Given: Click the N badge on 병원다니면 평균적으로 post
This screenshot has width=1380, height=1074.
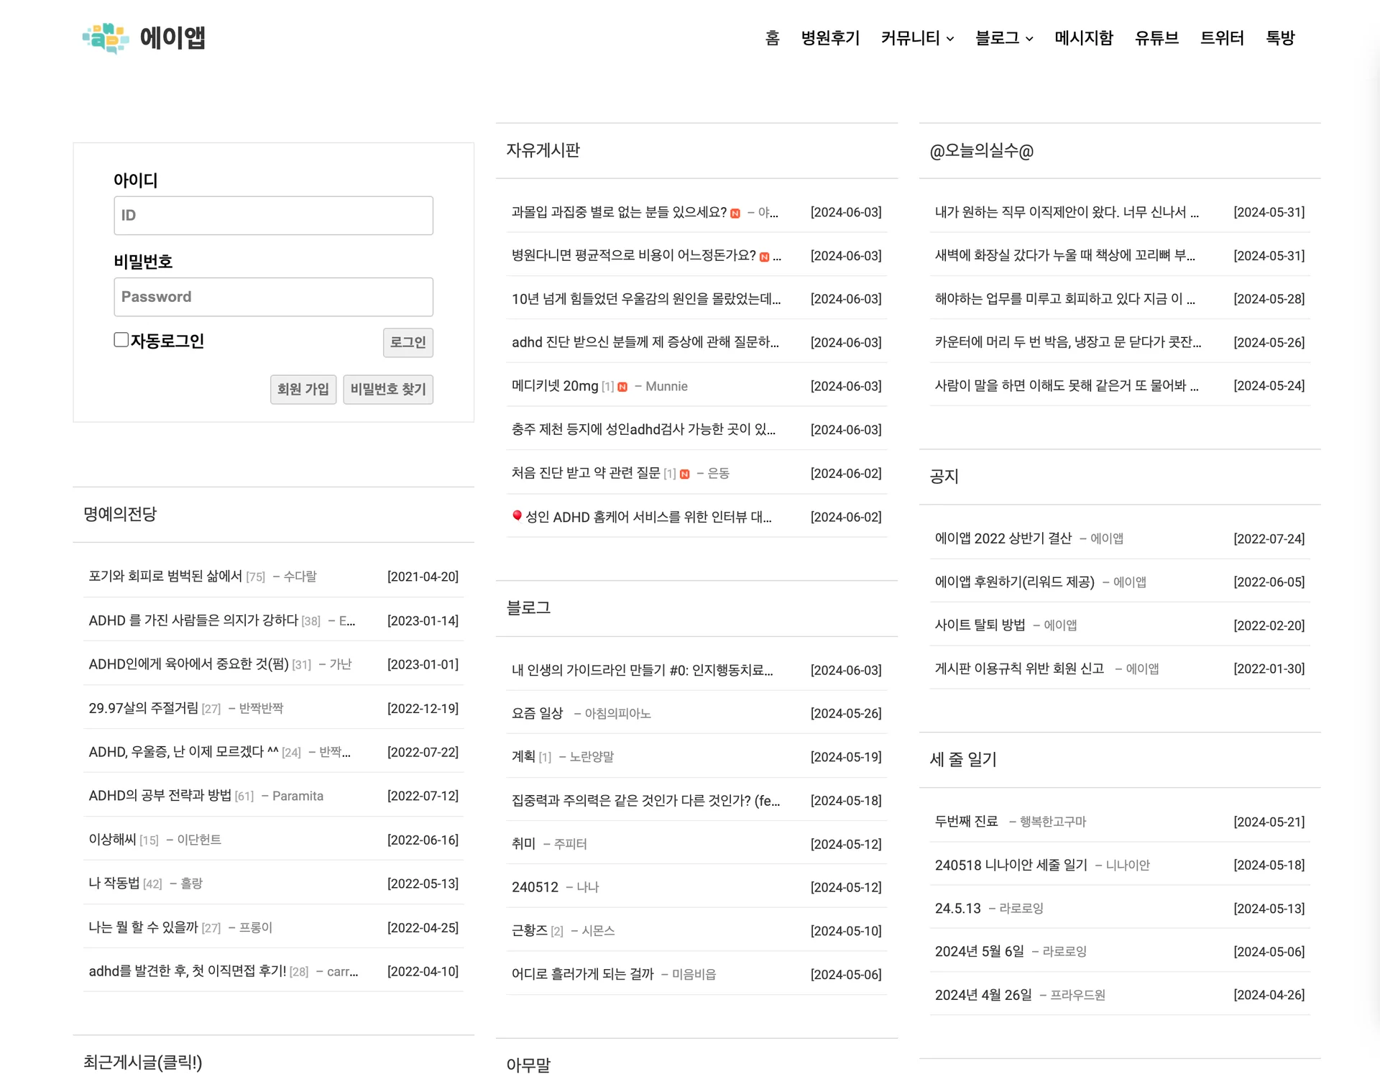Looking at the screenshot, I should 764,257.
